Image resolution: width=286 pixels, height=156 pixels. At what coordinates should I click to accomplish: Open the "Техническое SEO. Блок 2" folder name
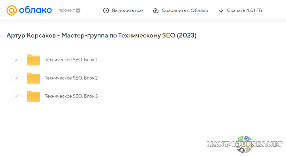(71, 78)
